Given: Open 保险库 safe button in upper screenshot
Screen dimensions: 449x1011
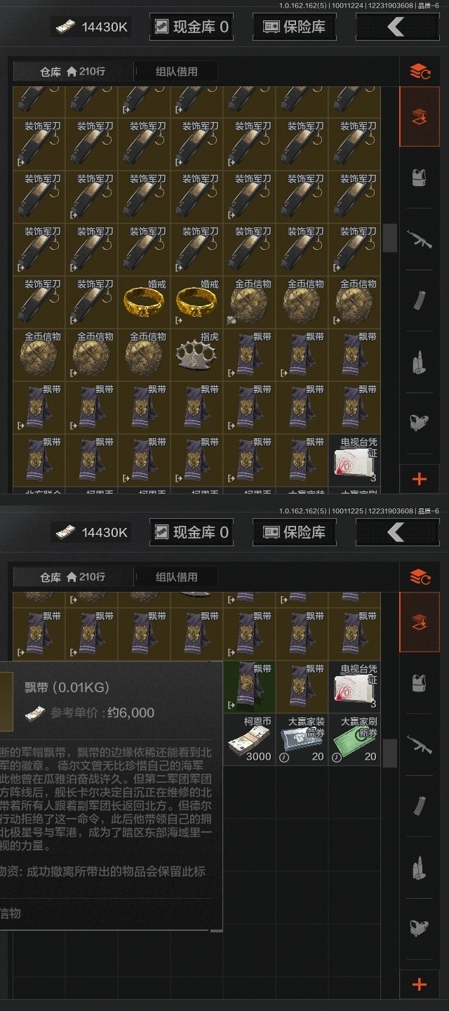Looking at the screenshot, I should click(x=294, y=27).
